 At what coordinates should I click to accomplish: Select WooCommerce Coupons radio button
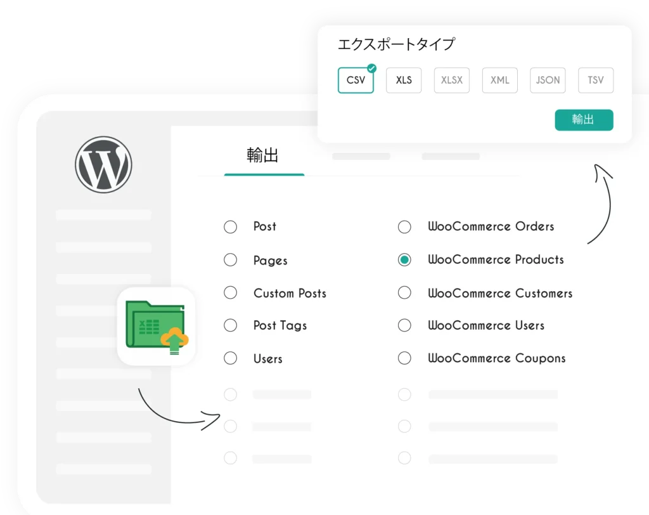pyautogui.click(x=404, y=358)
